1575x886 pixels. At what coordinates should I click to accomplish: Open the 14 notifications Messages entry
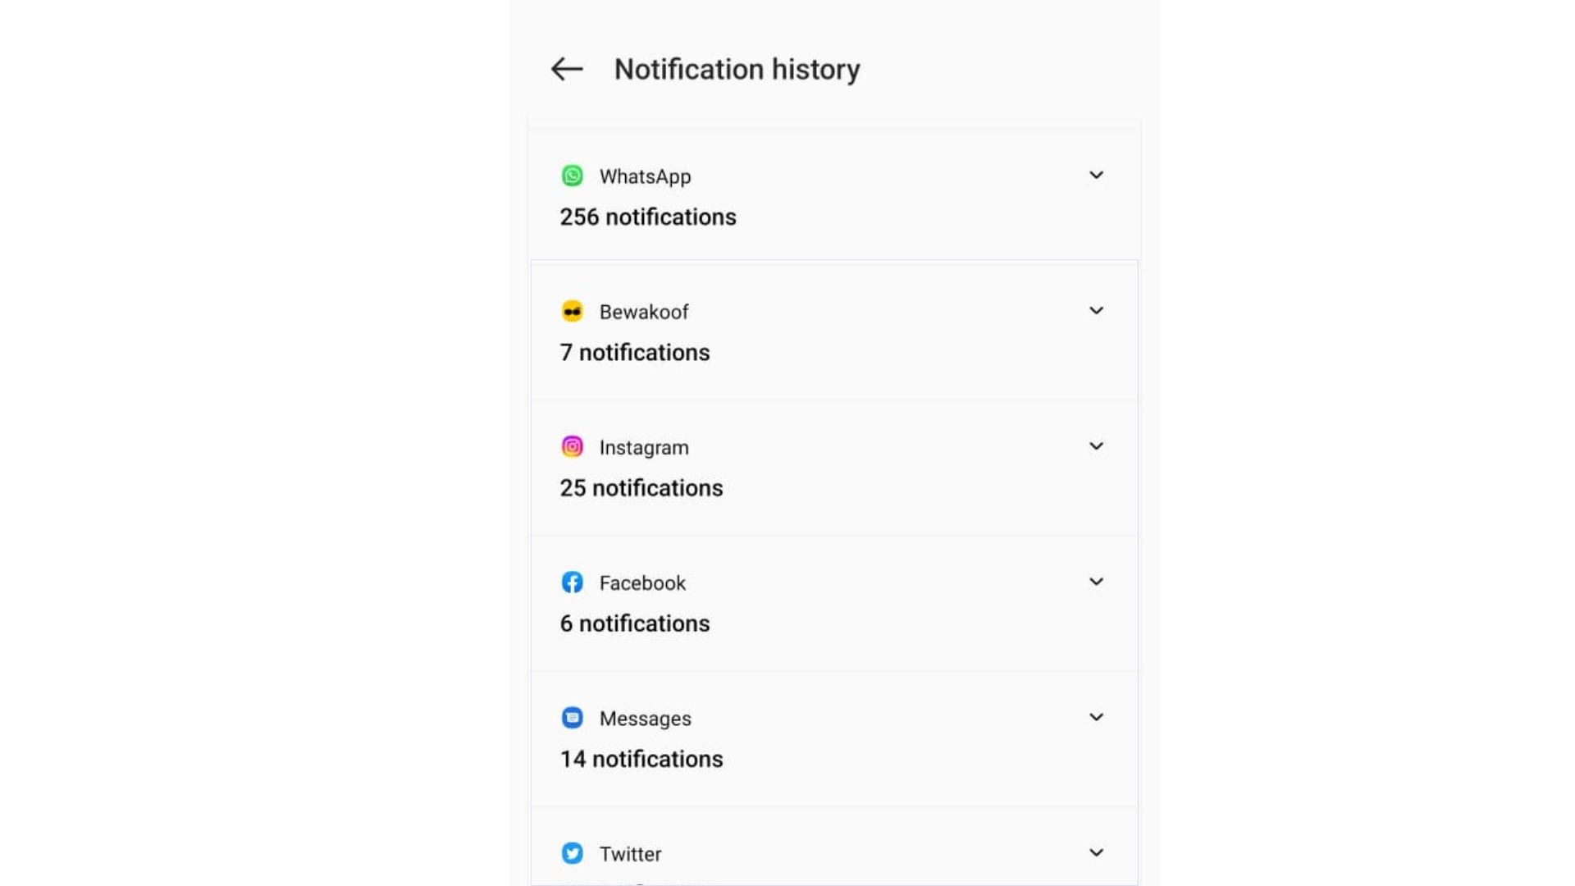tap(641, 759)
